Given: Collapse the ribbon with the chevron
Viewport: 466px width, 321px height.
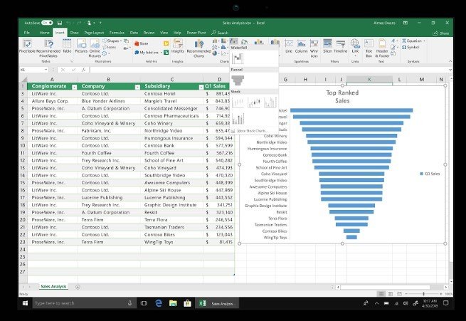Looking at the screenshot, I should pyautogui.click(x=450, y=61).
